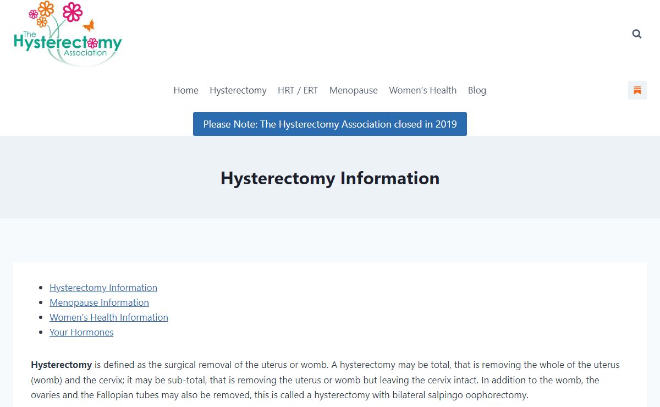Open the Women's Health Information link
The width and height of the screenshot is (660, 407).
tap(109, 317)
